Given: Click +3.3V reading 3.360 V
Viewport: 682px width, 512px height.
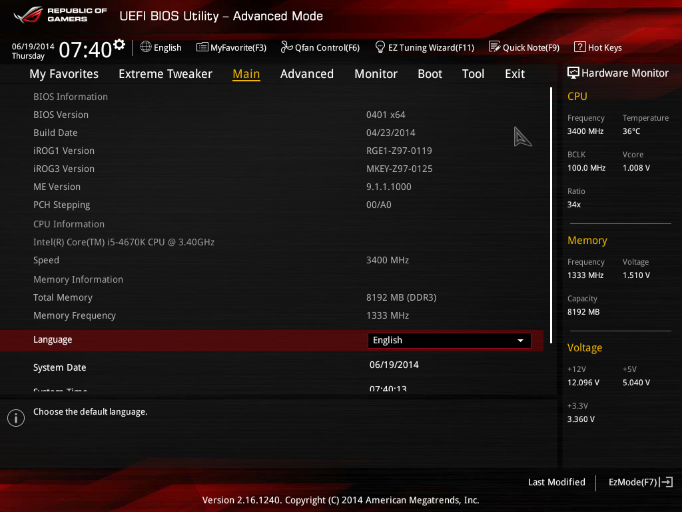Looking at the screenshot, I should click(581, 419).
